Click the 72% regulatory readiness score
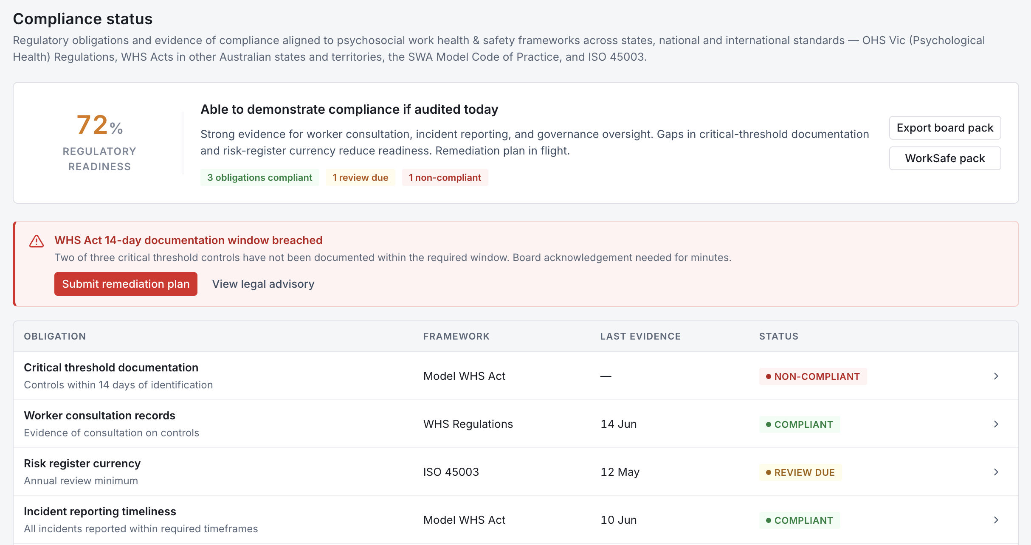Image resolution: width=1031 pixels, height=545 pixels. [99, 125]
